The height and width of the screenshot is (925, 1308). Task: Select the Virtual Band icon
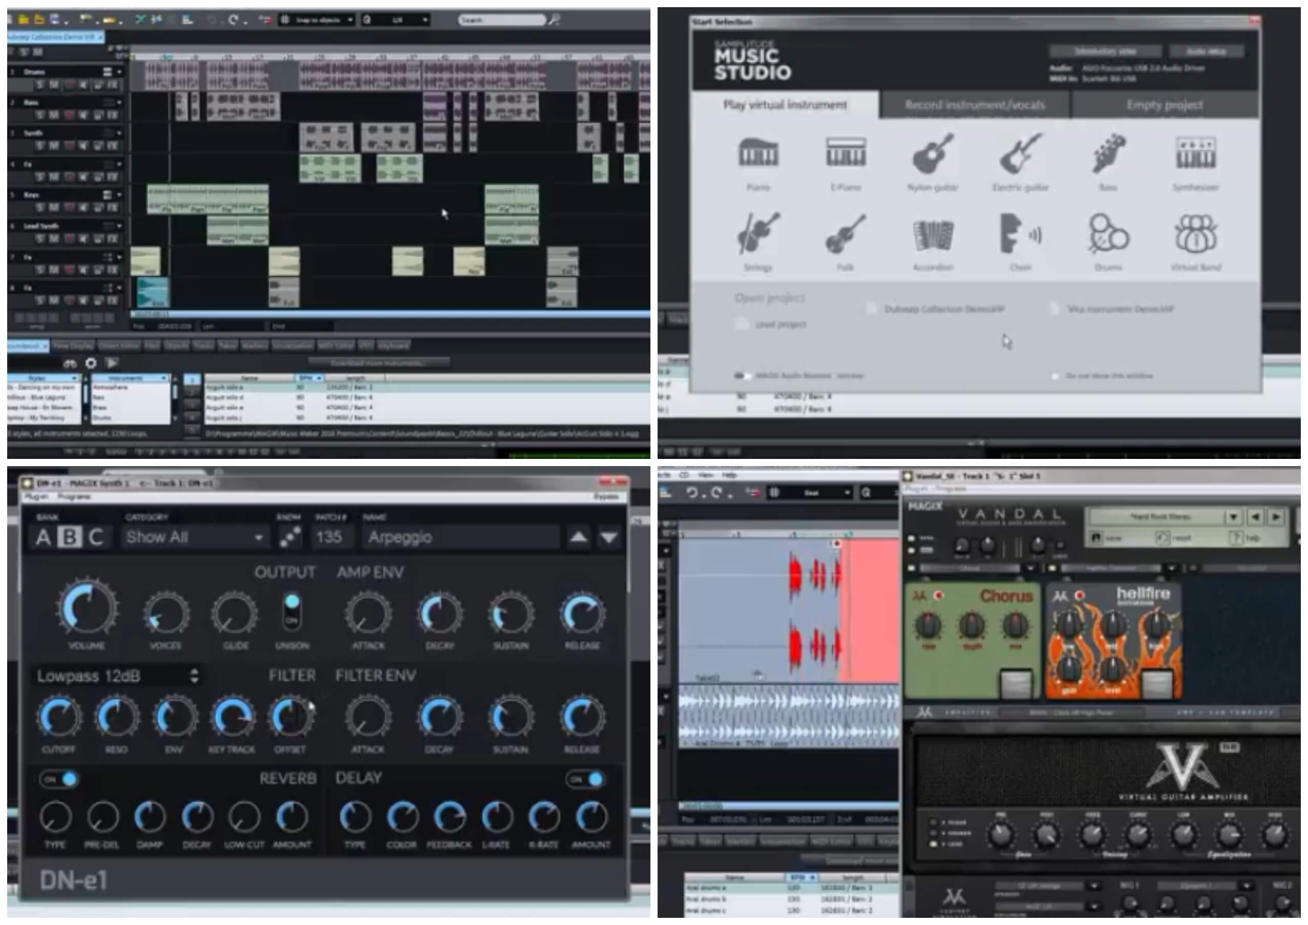coord(1196,234)
